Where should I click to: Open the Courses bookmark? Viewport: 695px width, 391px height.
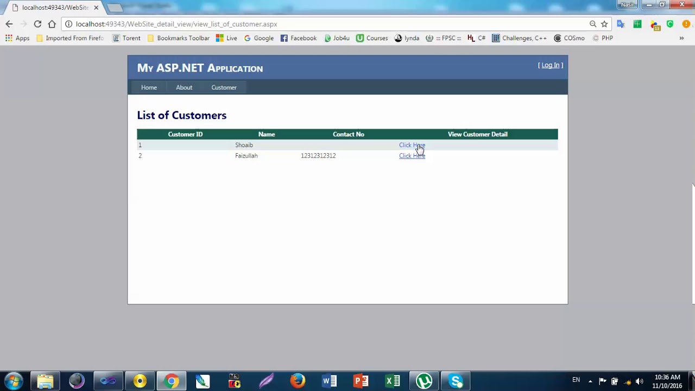pyautogui.click(x=372, y=38)
